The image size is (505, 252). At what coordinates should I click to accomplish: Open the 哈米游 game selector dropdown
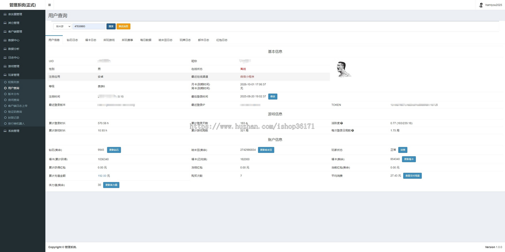click(62, 26)
